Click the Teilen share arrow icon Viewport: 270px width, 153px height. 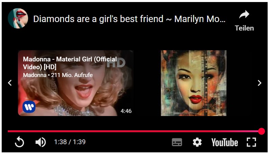click(x=244, y=15)
